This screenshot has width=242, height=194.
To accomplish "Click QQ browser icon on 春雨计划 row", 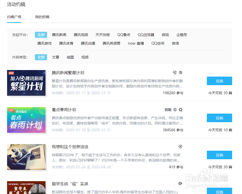I will click(x=180, y=110).
